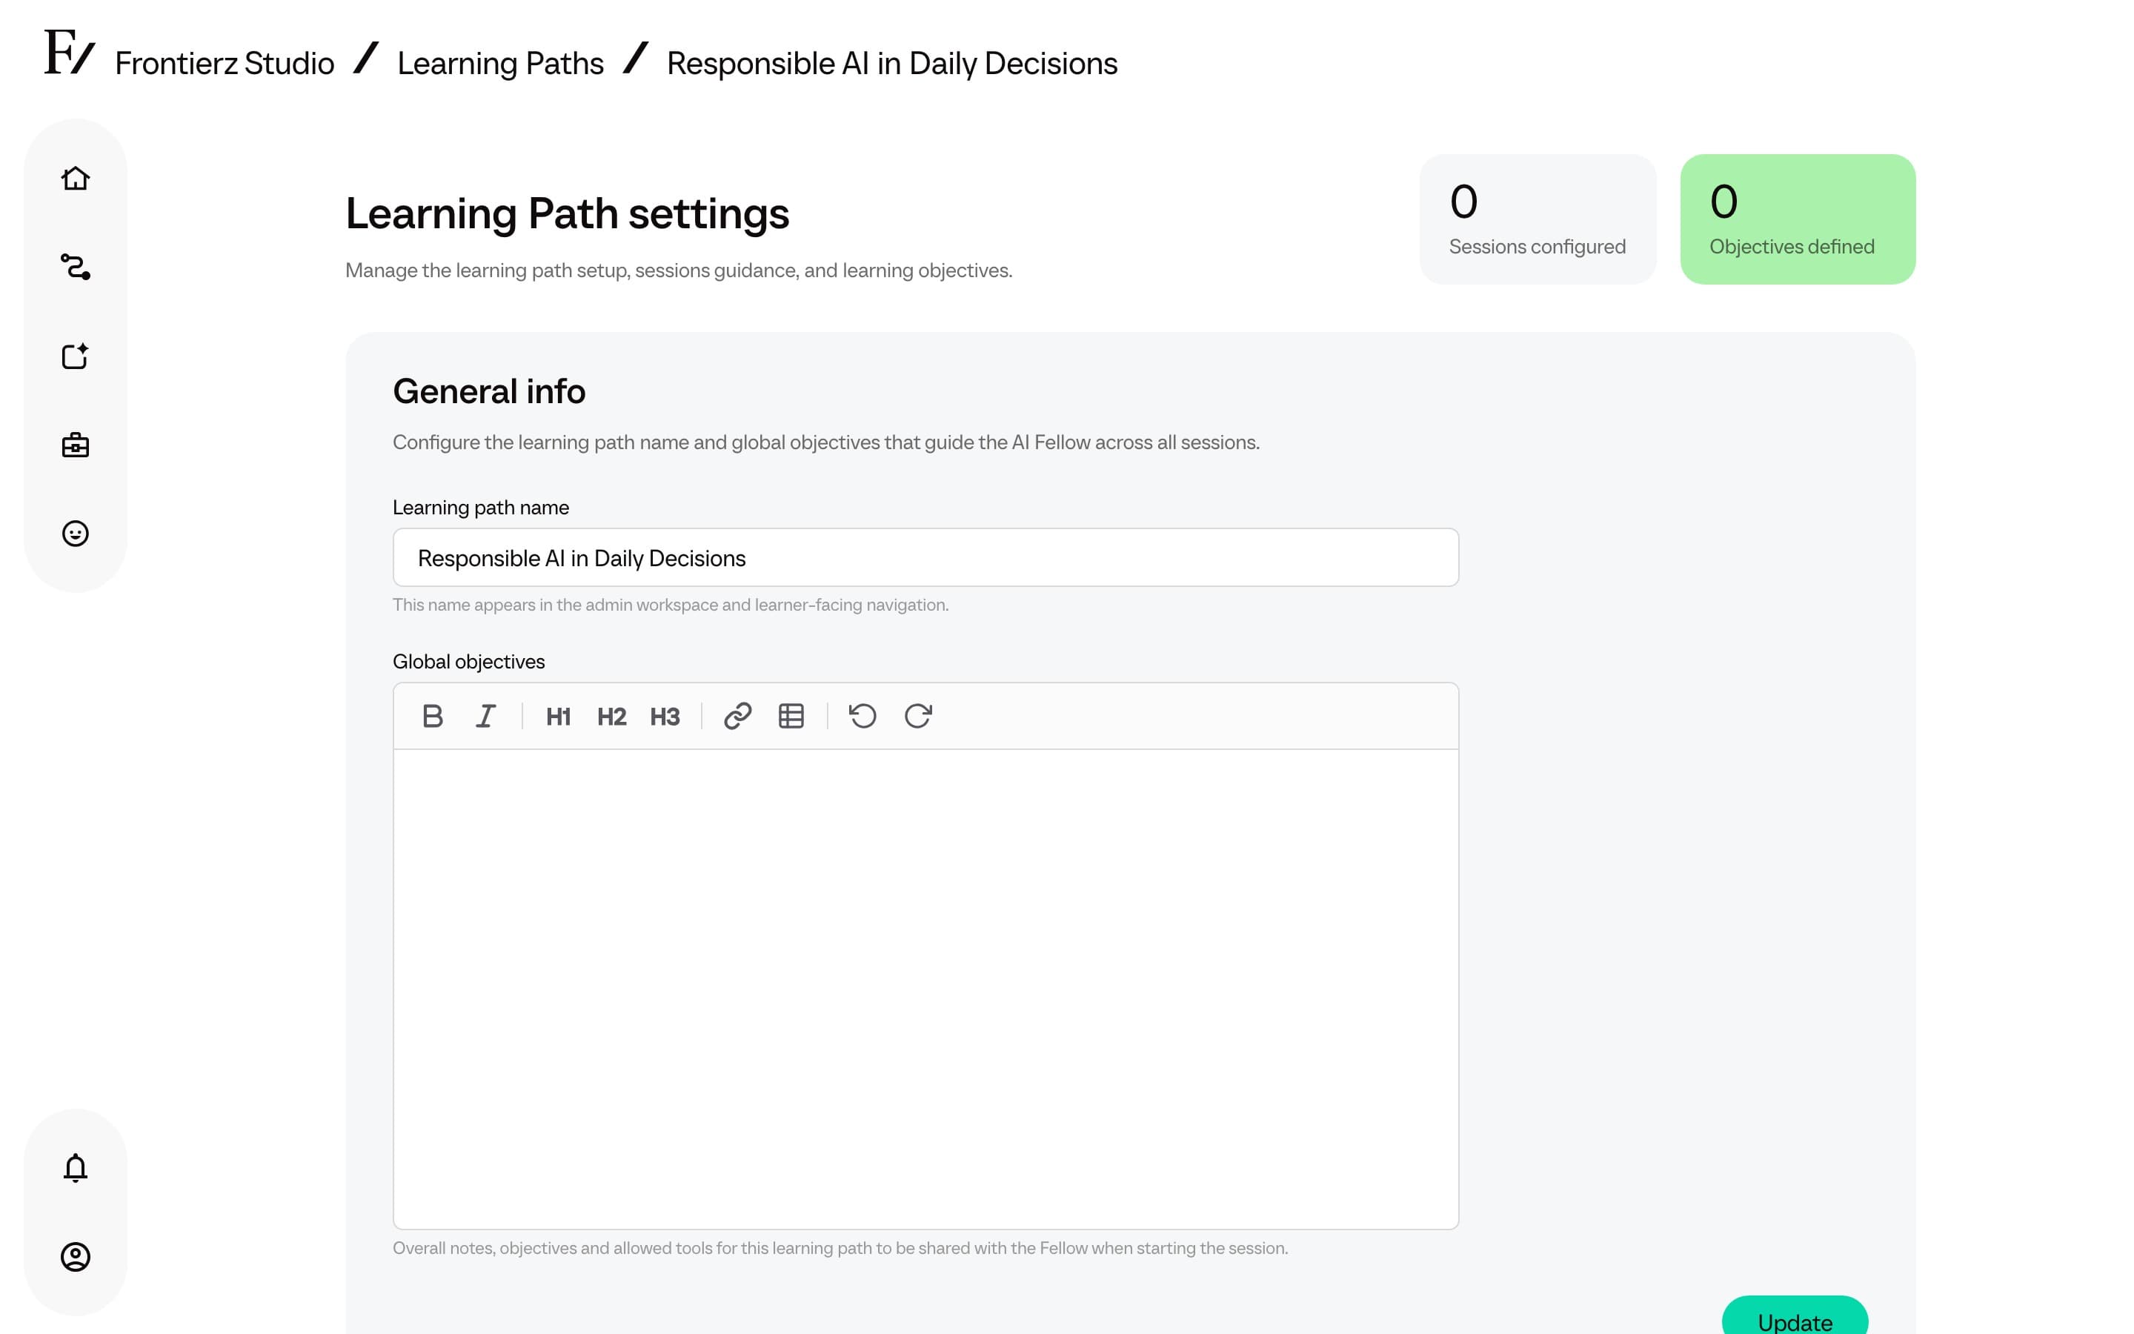Toggle italic formatting in editor
Viewport: 2134px width, 1334px height.
486,715
